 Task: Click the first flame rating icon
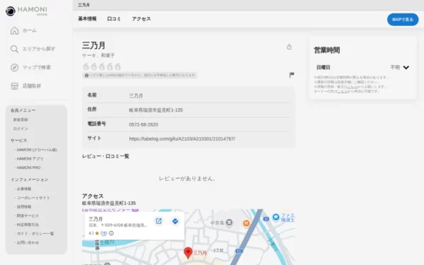(86, 66)
